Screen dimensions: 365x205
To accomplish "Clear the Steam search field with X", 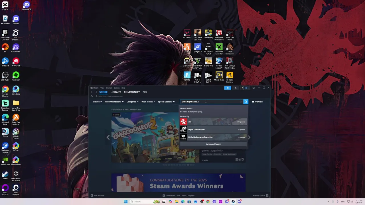I will (x=241, y=102).
